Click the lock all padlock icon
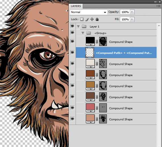This screenshot has width=162, height=147. pyautogui.click(x=97, y=19)
